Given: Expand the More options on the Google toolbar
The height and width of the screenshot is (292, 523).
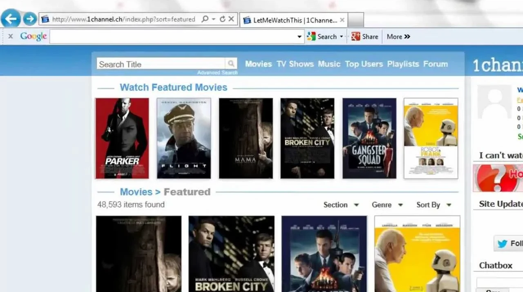Looking at the screenshot, I should (397, 36).
